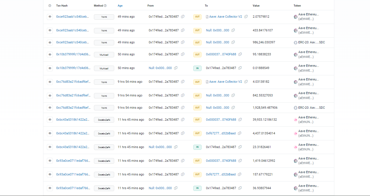This screenshot has width=370, height=196.
Task: Click the Multicall method badge in 0.01888549 row
Action: (x=104, y=68)
